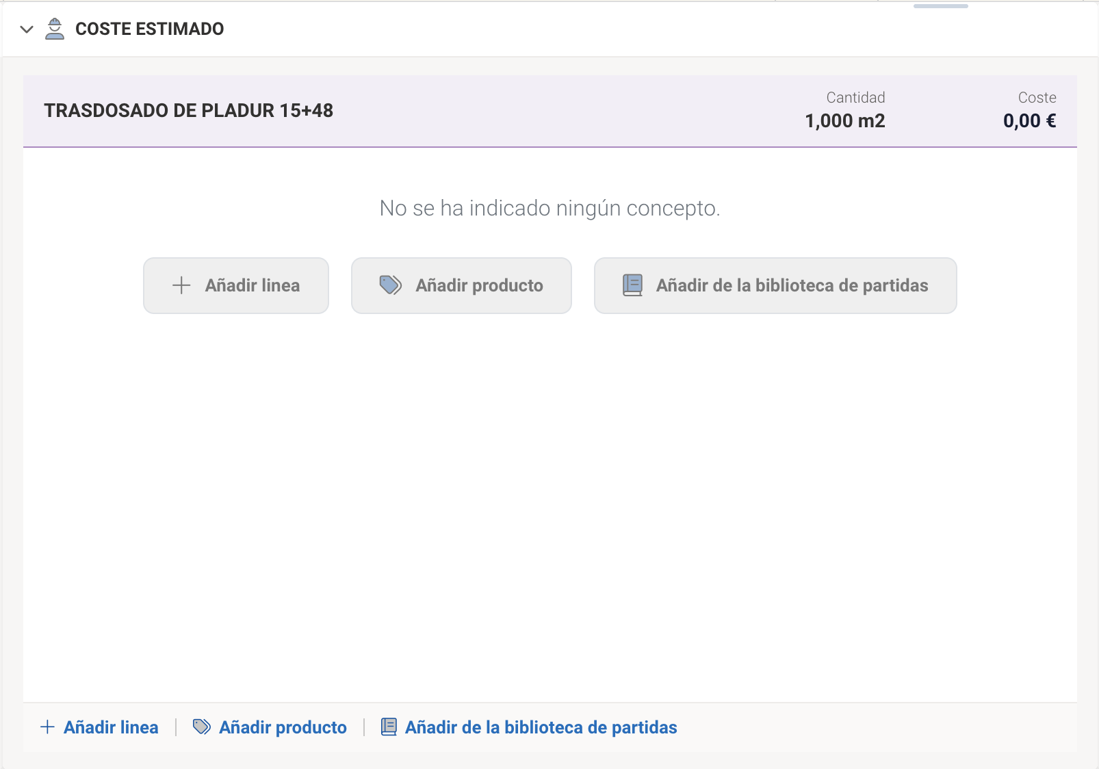Edit the 1,000 m2 quantity value
This screenshot has width=1099, height=769.
pos(844,121)
